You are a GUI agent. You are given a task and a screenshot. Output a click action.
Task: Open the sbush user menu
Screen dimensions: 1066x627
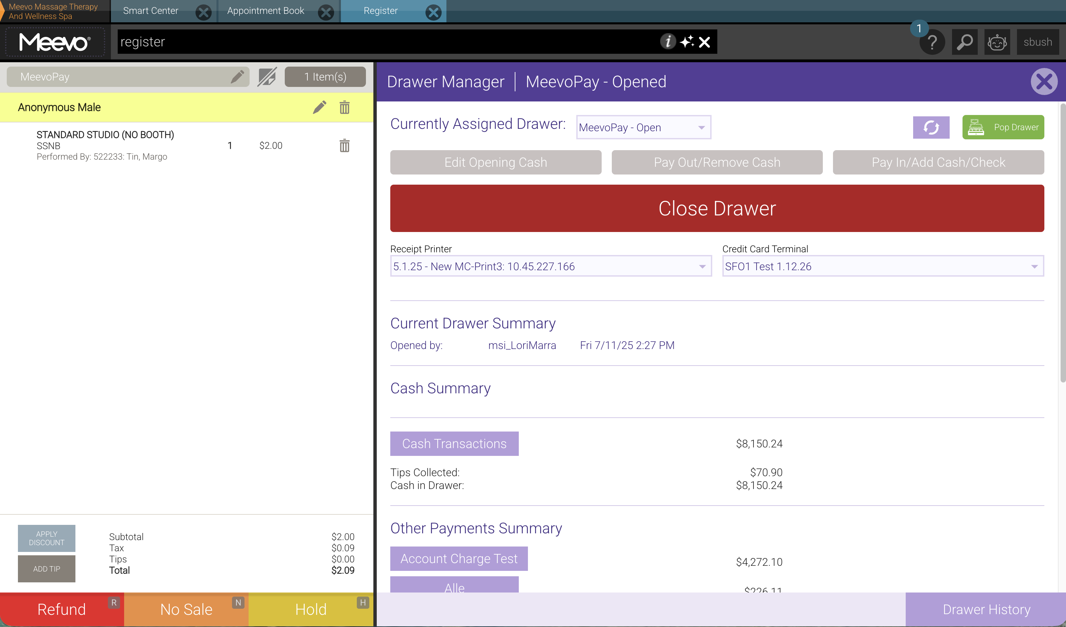(x=1038, y=42)
